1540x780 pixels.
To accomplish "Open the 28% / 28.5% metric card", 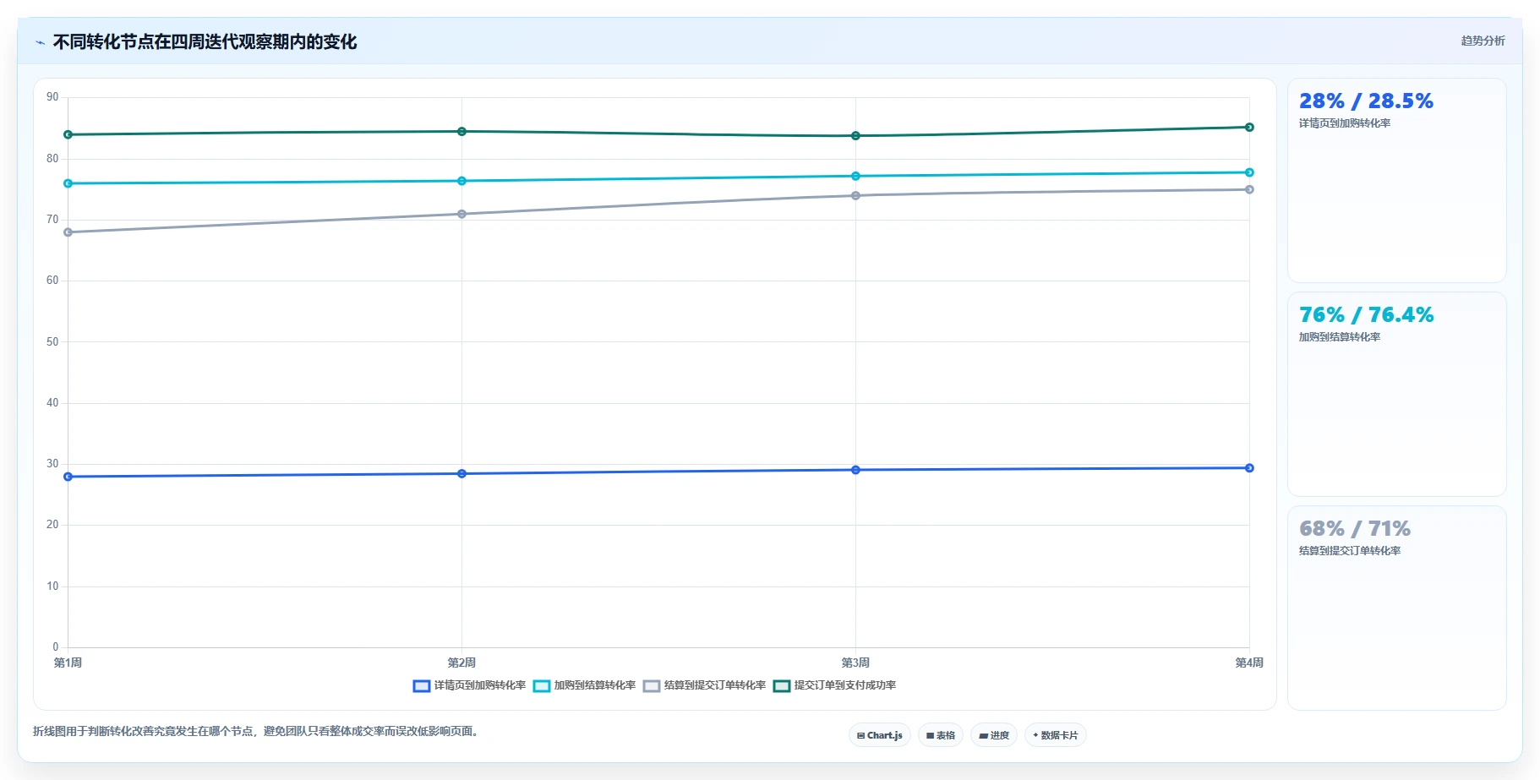I will (x=1396, y=181).
